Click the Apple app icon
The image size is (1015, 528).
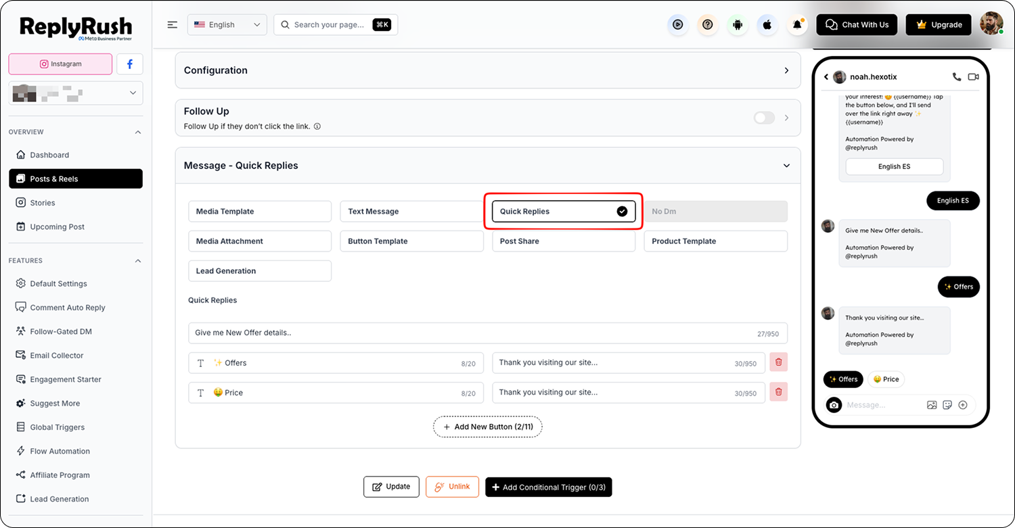(x=767, y=25)
